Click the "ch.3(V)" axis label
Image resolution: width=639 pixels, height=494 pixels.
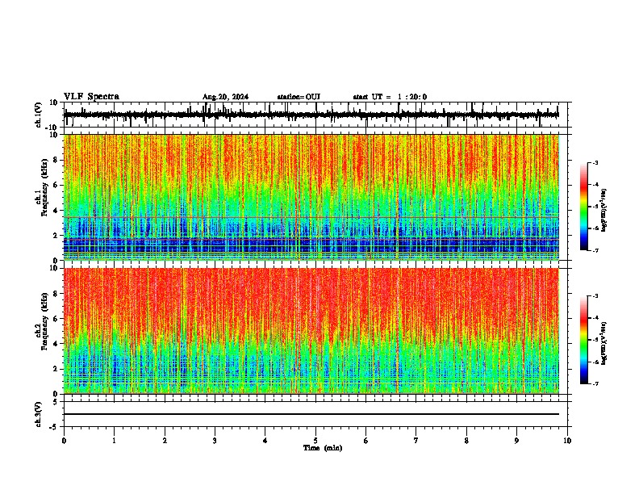39,414
